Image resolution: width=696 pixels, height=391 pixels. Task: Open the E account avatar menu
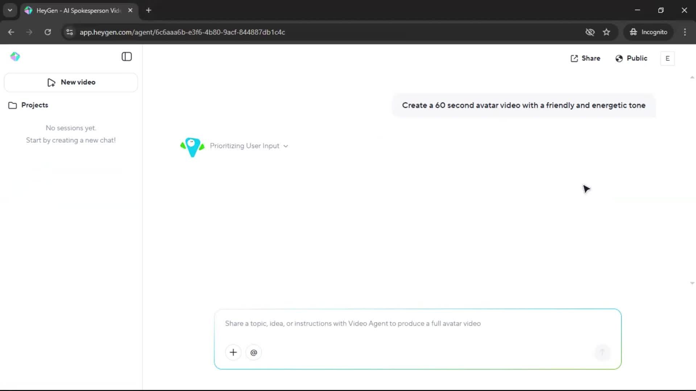pyautogui.click(x=667, y=58)
